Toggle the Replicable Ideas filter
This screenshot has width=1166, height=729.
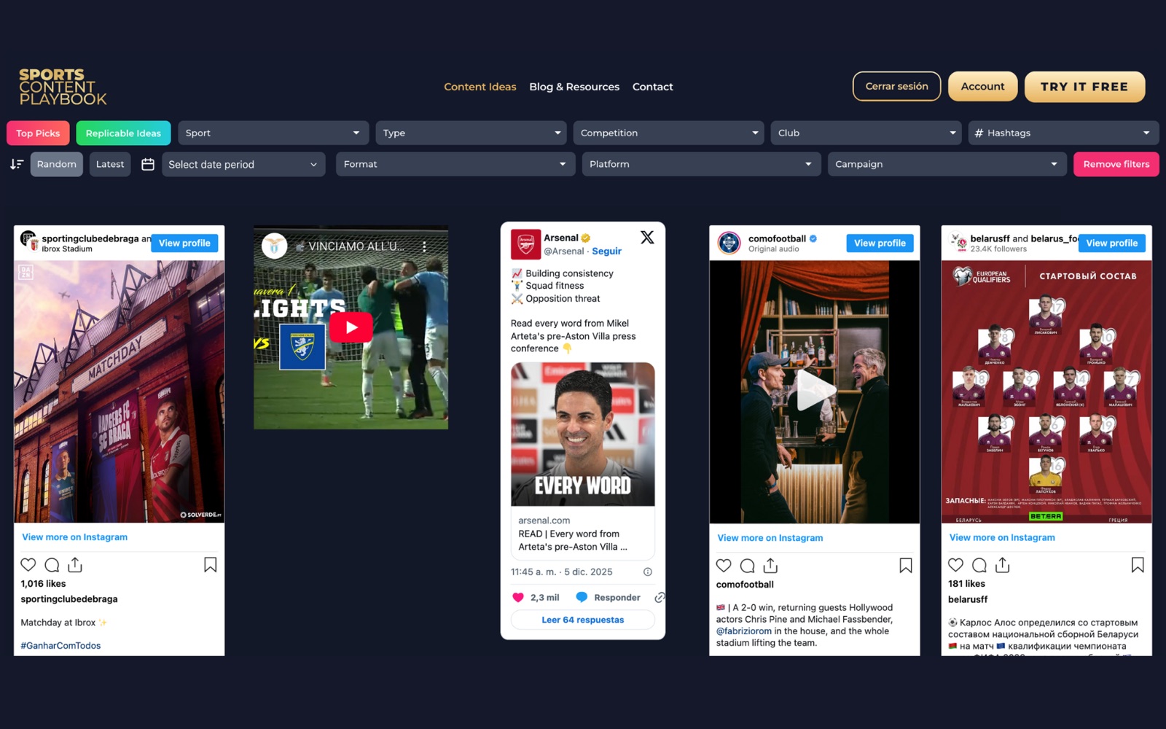click(123, 133)
